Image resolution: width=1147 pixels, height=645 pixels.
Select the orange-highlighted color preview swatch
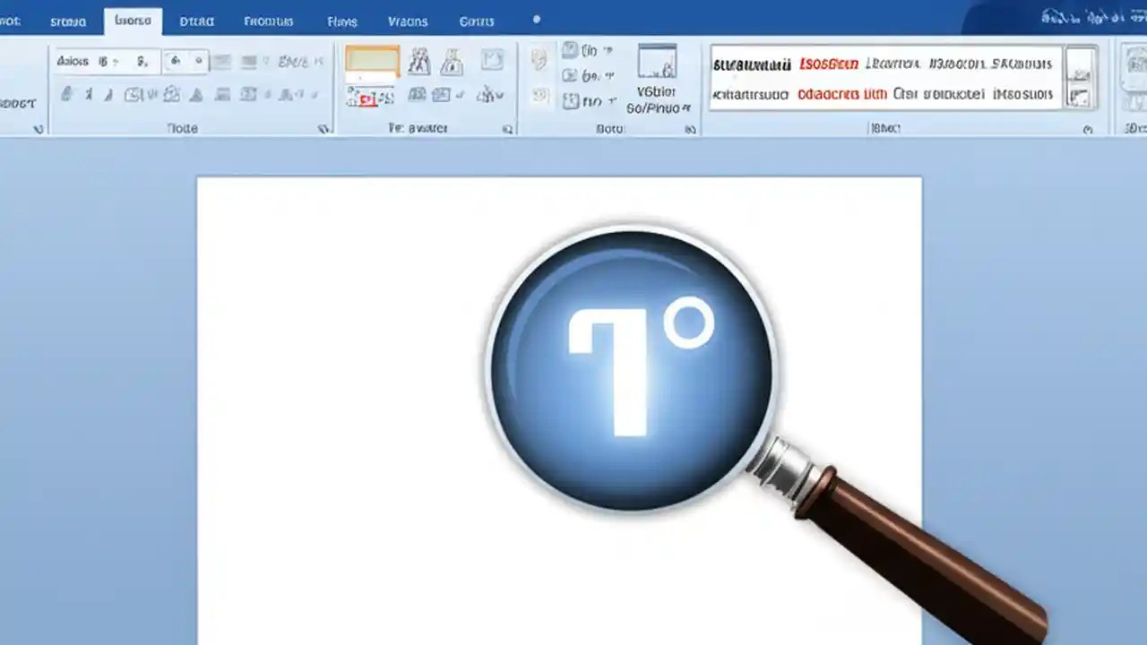point(371,61)
